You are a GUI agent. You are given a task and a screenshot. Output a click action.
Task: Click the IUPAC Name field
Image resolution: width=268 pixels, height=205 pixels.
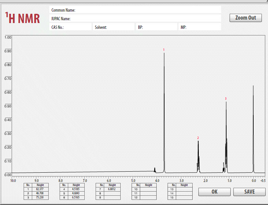[135, 18]
